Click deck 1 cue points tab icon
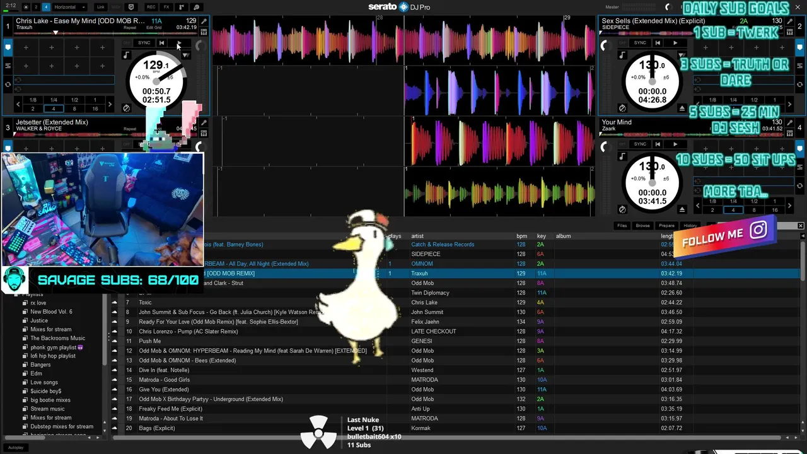807x454 pixels. click(8, 47)
